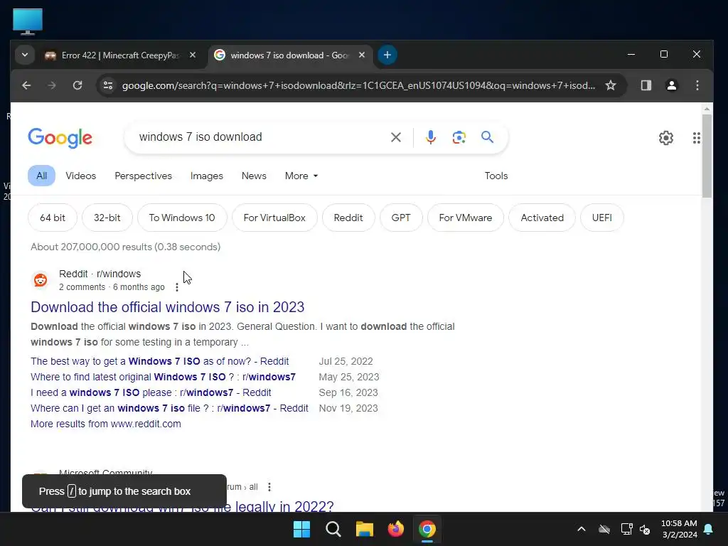Click the muted volume tray icon
The width and height of the screenshot is (728, 546).
coord(645,529)
